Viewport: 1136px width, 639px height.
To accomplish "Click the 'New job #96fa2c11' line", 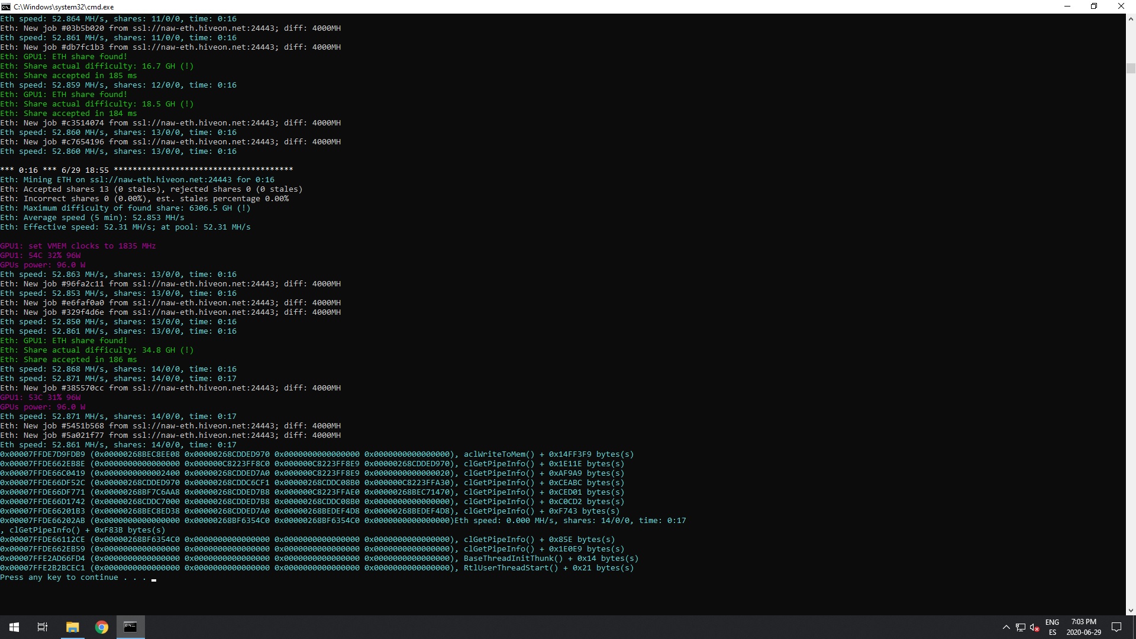I will [170, 284].
